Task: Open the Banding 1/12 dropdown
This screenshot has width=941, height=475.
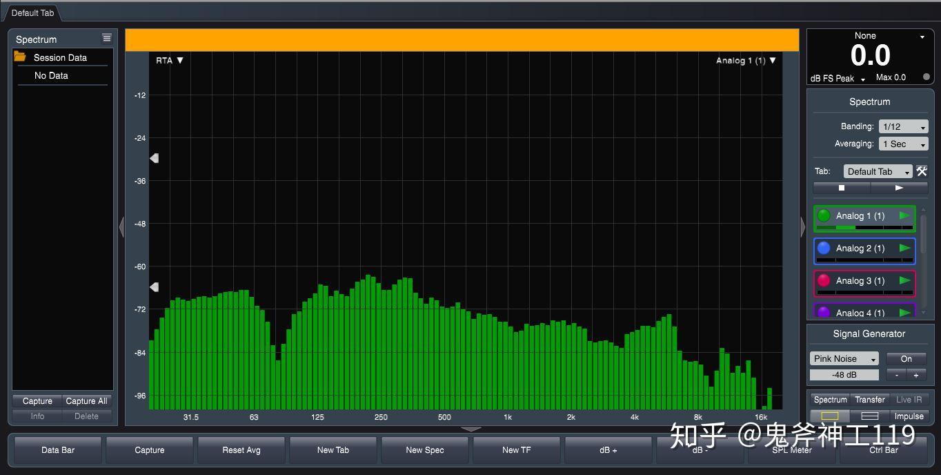Action: [903, 126]
